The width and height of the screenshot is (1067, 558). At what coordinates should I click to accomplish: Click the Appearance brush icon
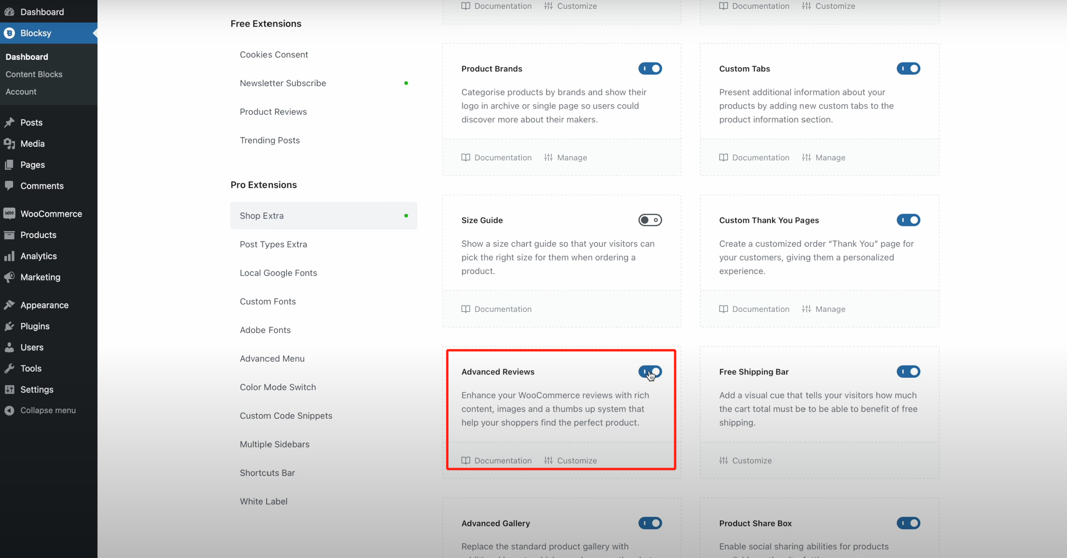(x=9, y=305)
